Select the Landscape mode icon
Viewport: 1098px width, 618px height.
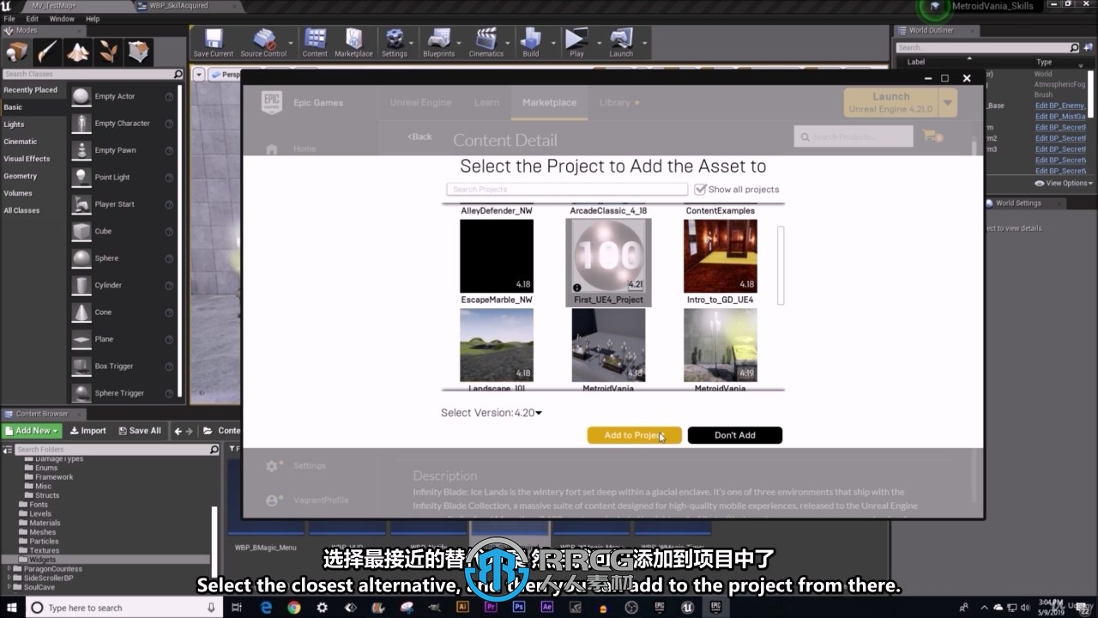[77, 51]
